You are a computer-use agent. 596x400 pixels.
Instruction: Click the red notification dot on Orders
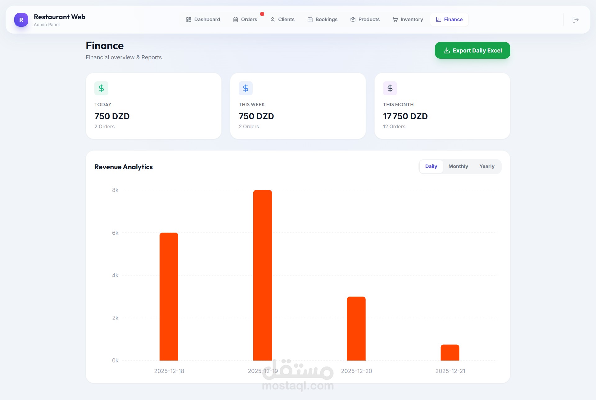pos(262,14)
